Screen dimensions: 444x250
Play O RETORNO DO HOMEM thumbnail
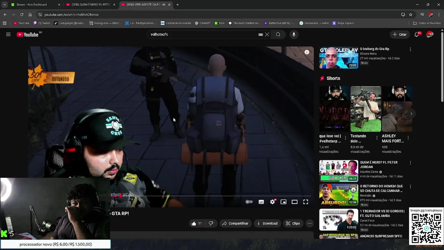point(339,194)
